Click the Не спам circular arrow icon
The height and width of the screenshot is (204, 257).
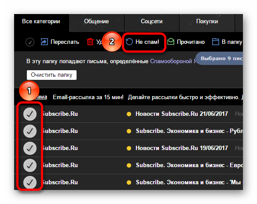click(x=129, y=42)
